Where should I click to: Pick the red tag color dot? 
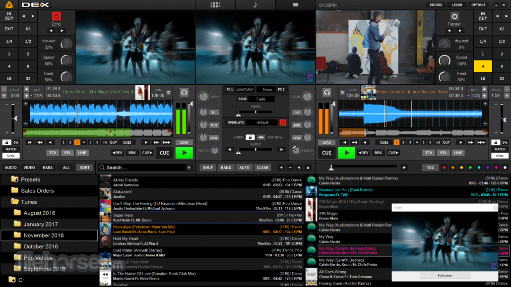pos(444,168)
